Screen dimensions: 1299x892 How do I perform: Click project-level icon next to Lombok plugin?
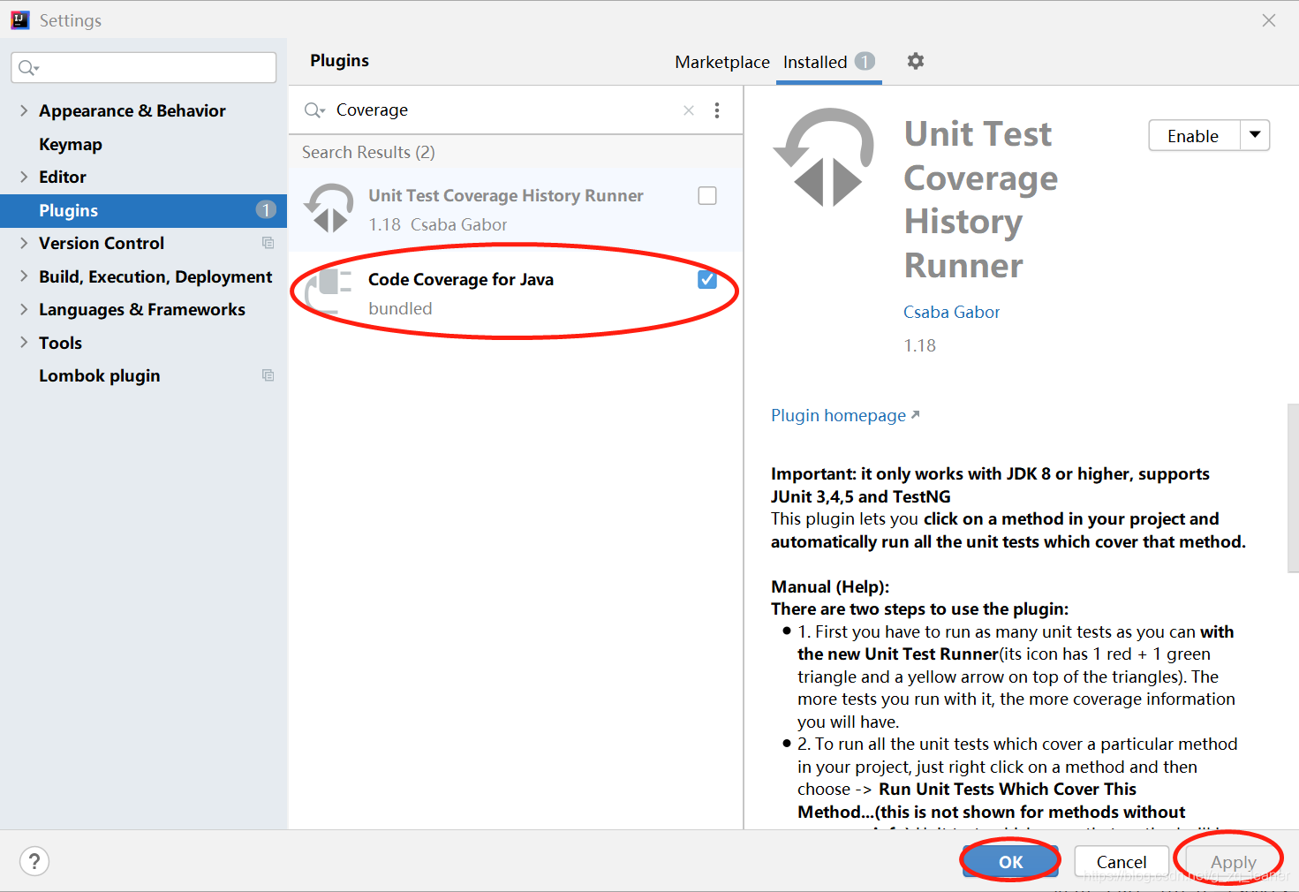(x=268, y=375)
